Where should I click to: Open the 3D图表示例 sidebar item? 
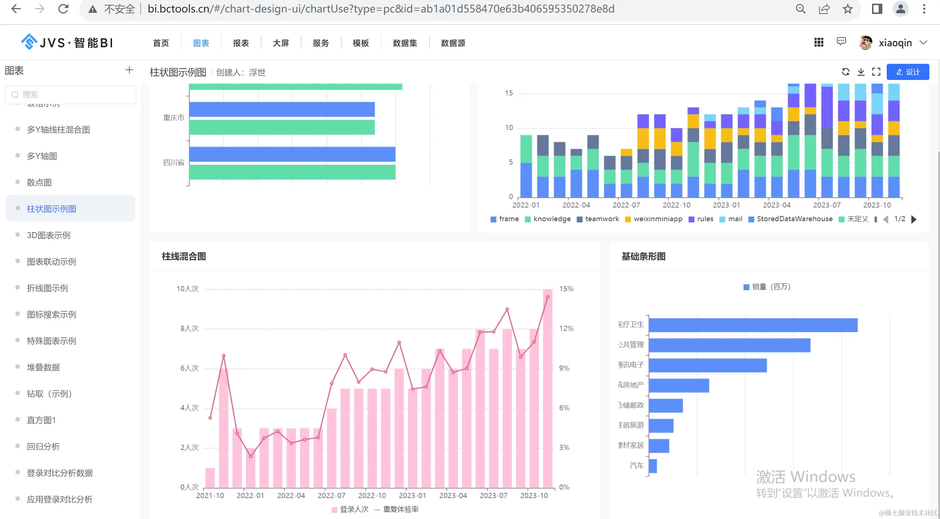[48, 235]
